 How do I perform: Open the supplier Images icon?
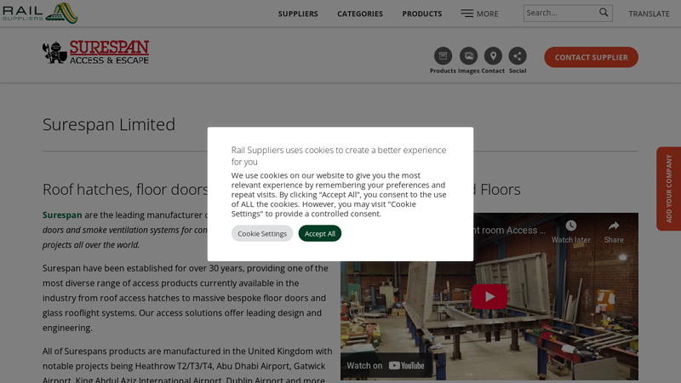click(x=469, y=56)
